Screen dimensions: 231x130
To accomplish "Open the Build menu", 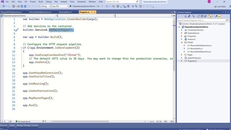I will [41, 1].
